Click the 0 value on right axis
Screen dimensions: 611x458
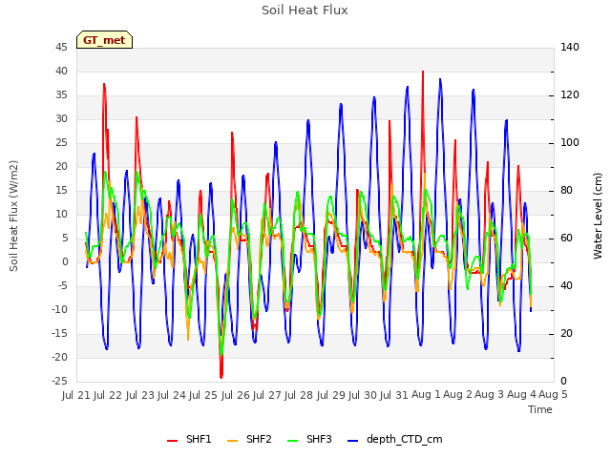click(563, 381)
